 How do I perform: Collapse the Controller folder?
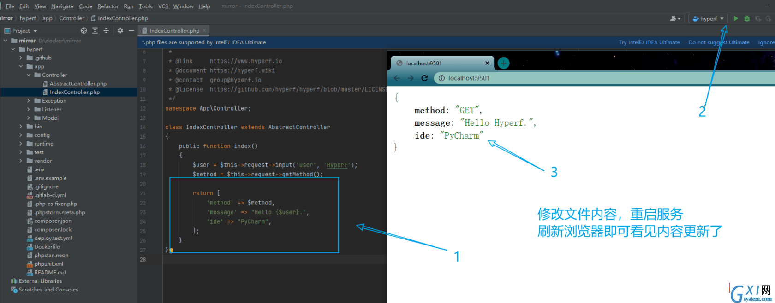29,75
